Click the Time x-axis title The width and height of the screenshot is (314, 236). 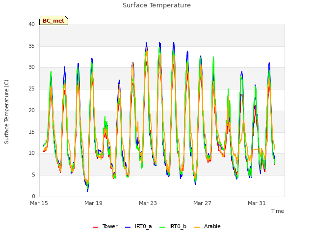coord(277,211)
